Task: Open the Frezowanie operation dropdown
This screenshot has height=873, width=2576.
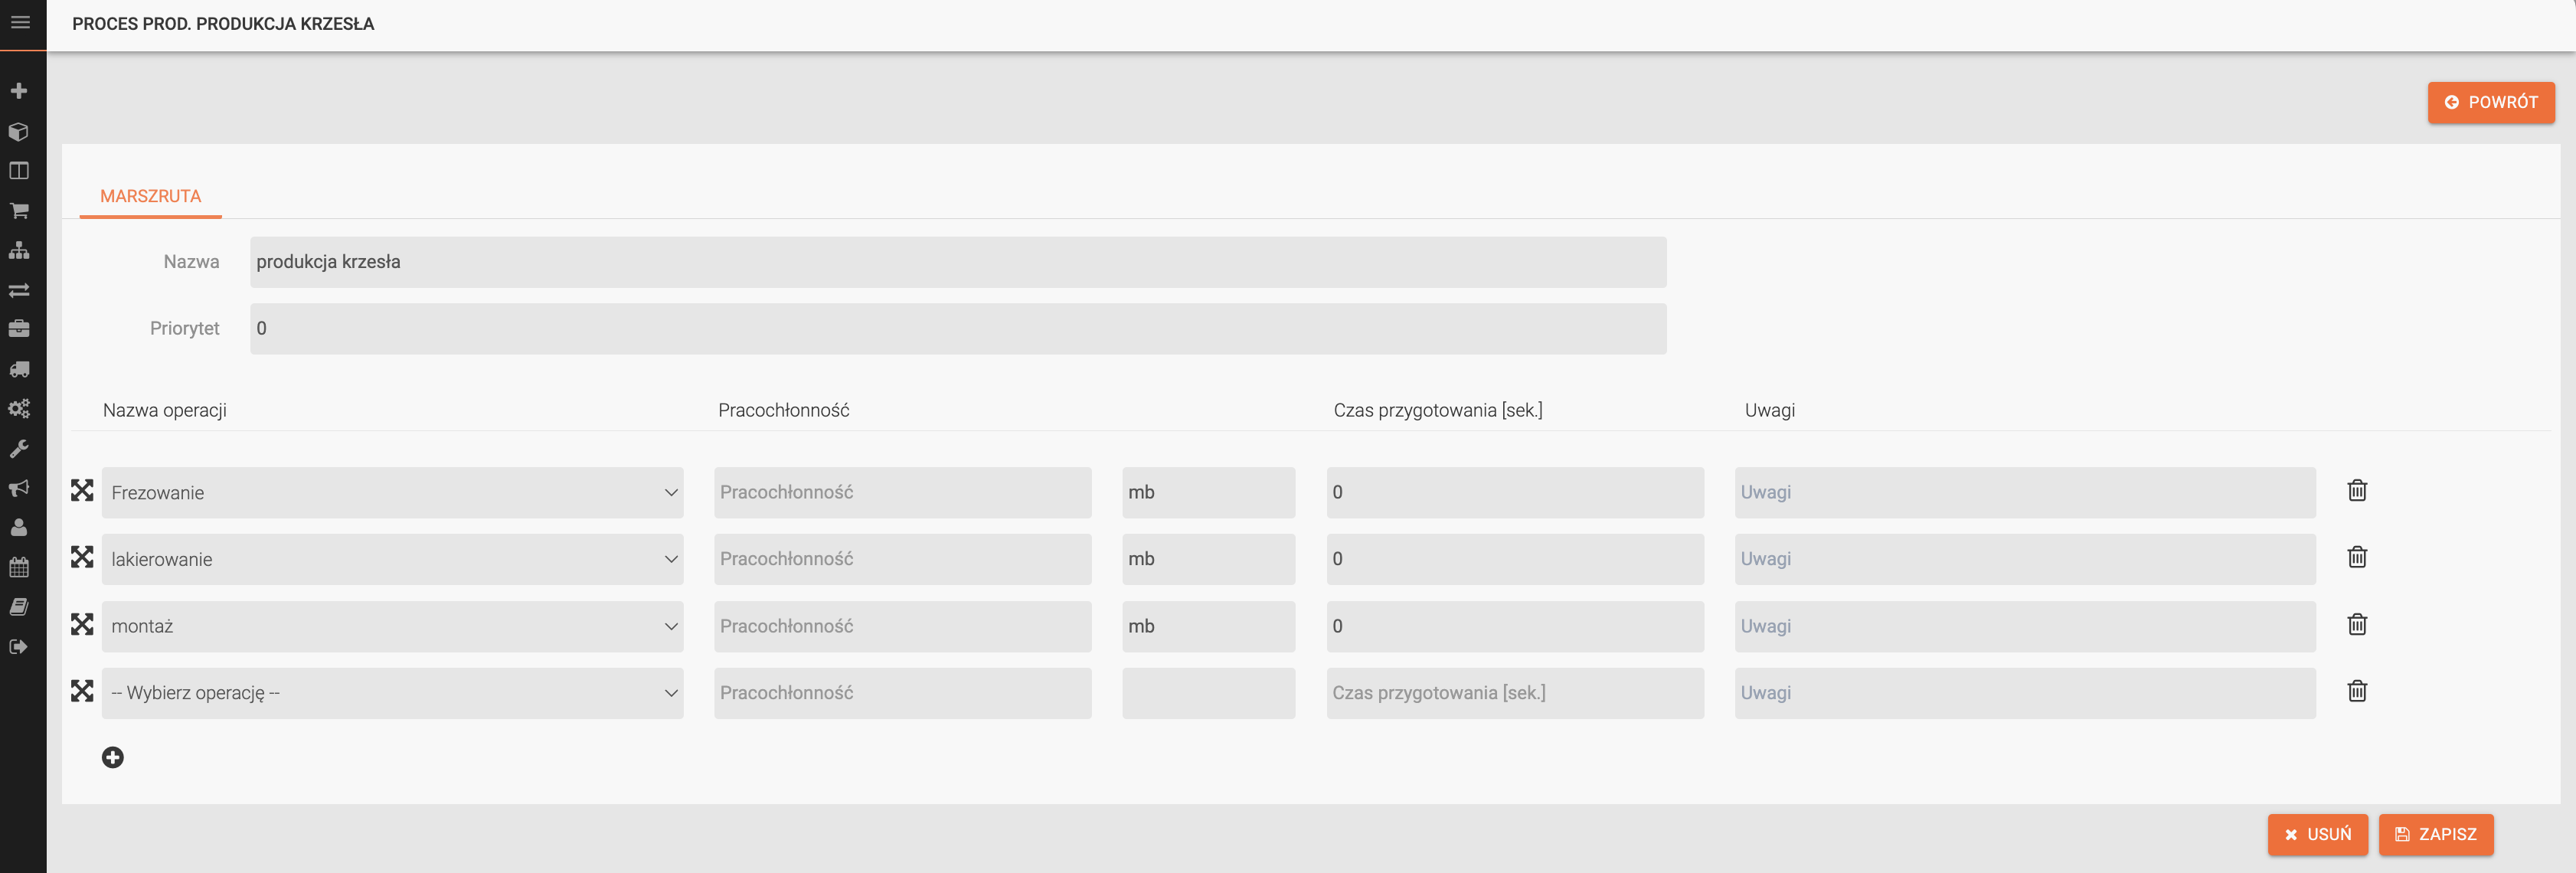Action: [x=392, y=493]
